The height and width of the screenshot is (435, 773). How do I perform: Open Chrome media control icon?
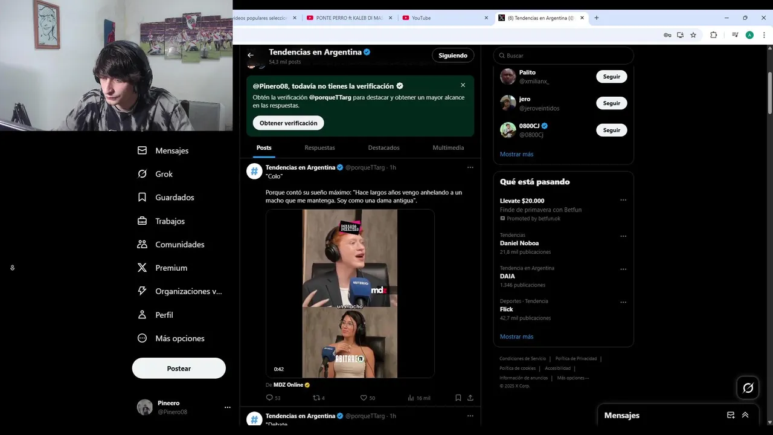coord(735,35)
